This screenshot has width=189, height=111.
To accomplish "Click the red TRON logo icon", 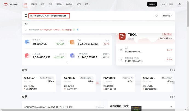I will coord(122,36).
